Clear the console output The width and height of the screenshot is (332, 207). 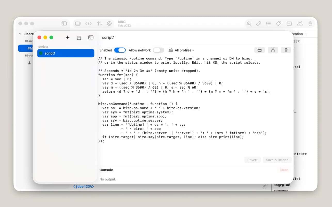284,170
